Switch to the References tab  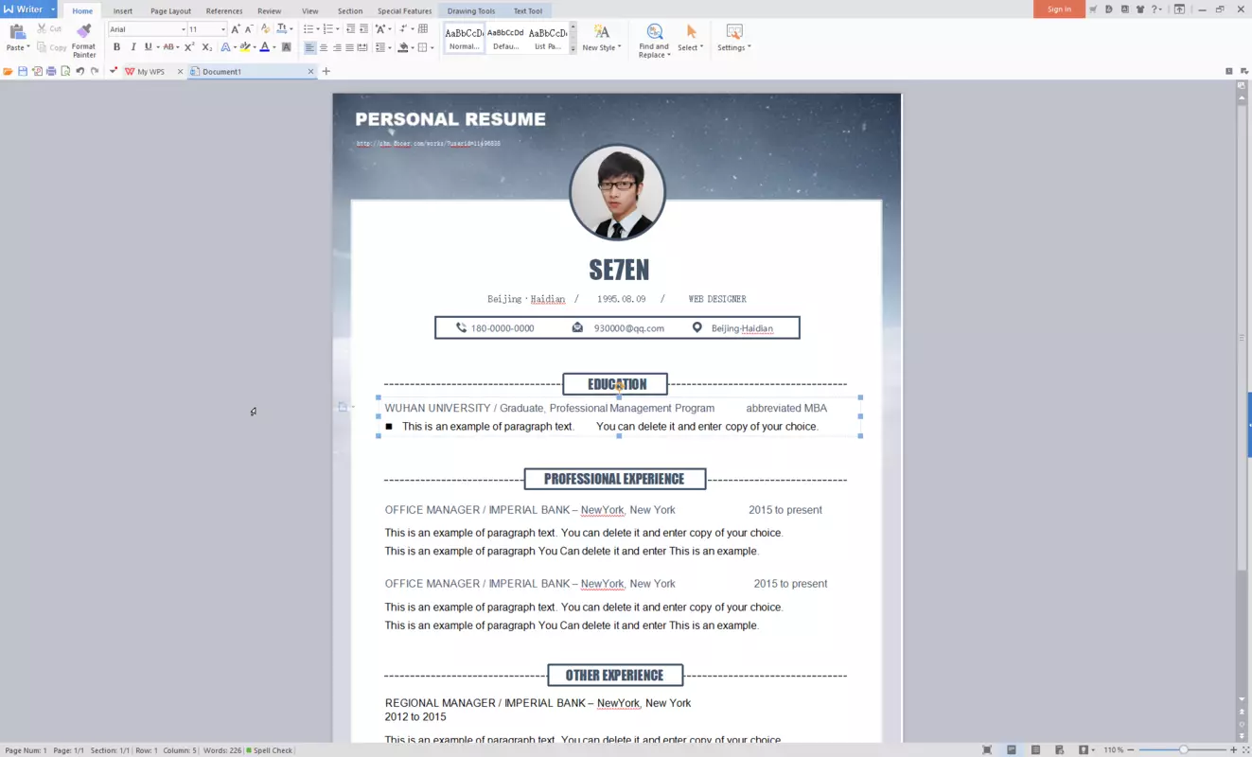224,11
